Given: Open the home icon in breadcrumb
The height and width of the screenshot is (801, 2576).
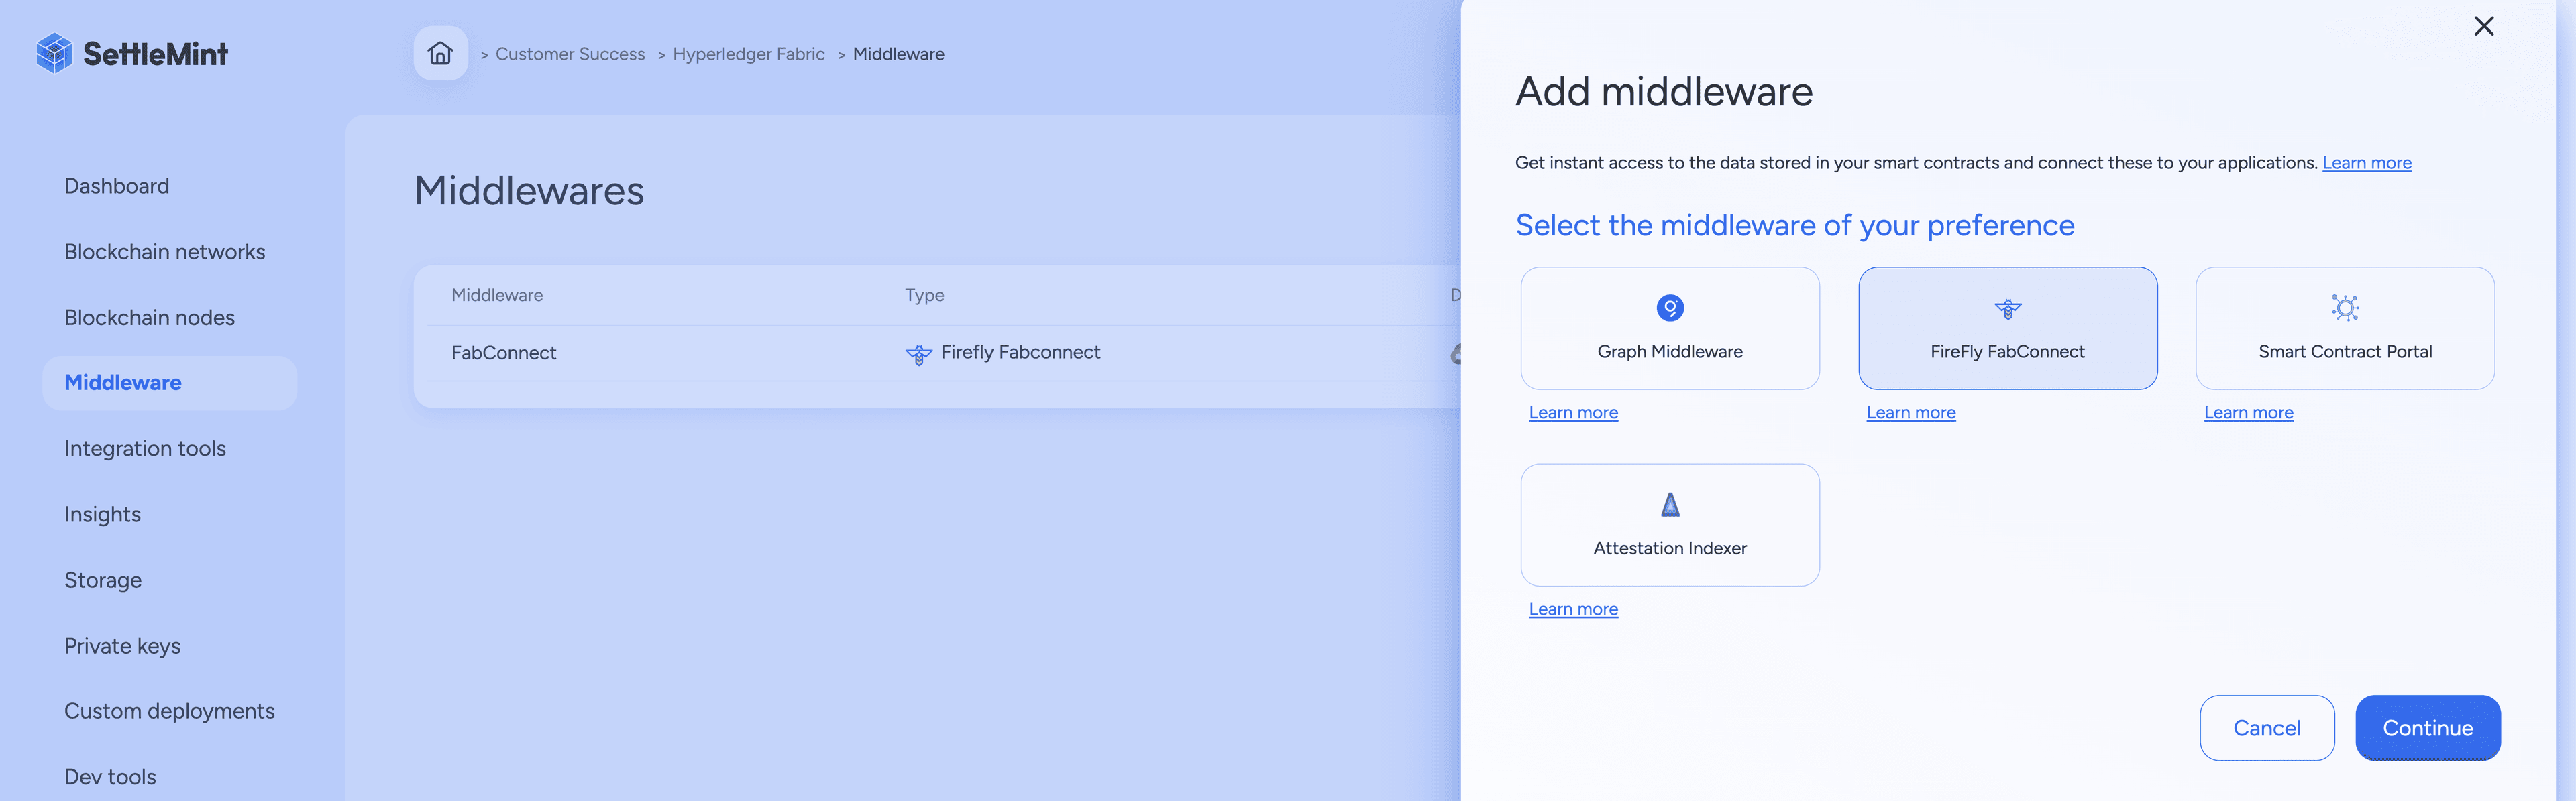Looking at the screenshot, I should [440, 53].
